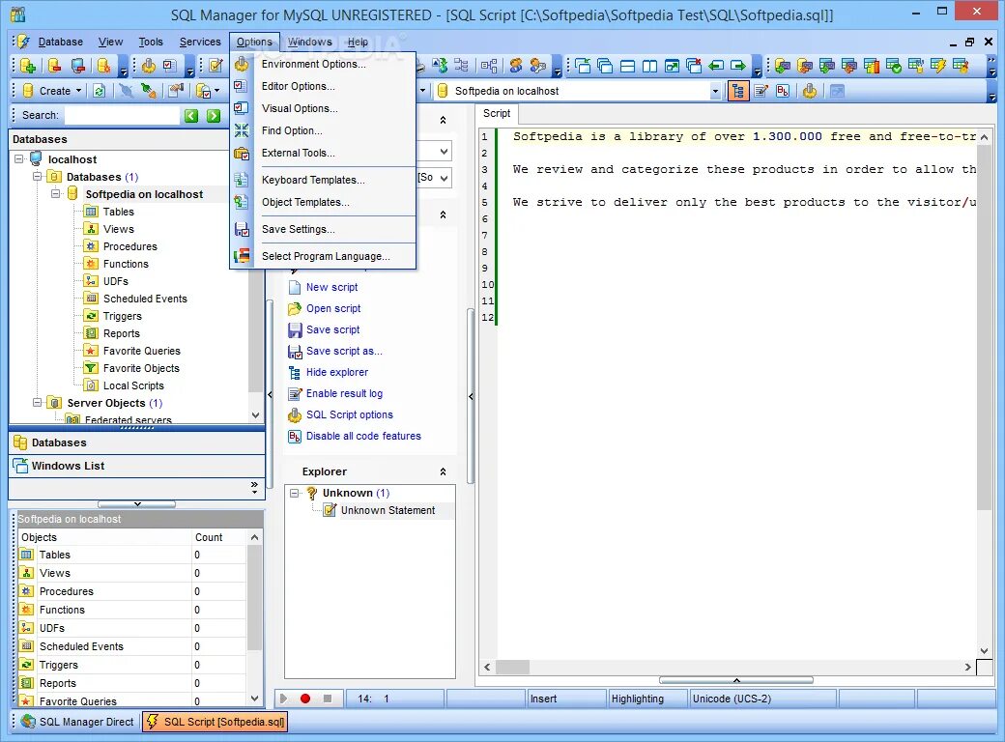Expand the navigation bar chevron below Windows List
Viewport: 1005px width, 742px height.
click(254, 488)
